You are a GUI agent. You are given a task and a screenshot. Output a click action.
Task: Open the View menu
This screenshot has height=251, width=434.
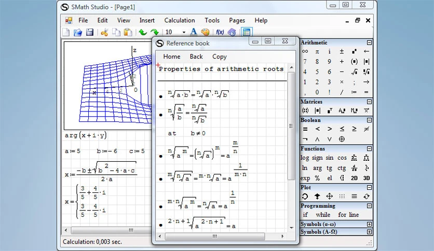pyautogui.click(x=124, y=20)
